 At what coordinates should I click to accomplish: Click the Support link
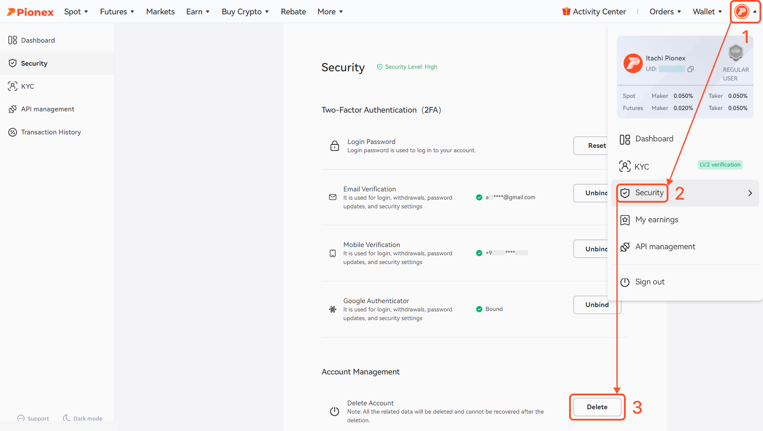[33, 418]
